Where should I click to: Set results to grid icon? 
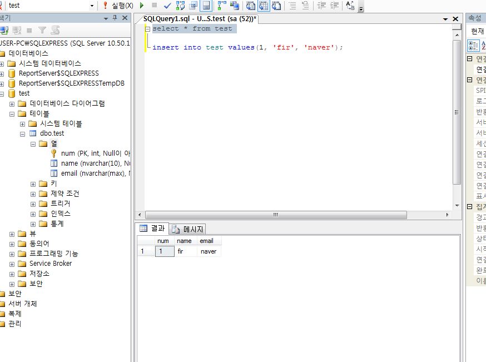(x=264, y=6)
